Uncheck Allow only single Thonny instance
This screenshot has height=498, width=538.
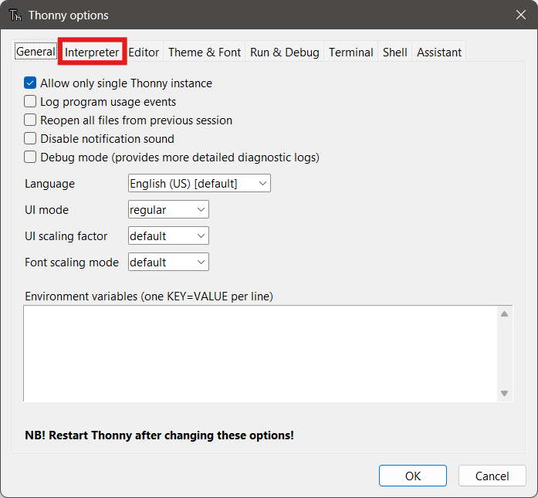coord(30,83)
